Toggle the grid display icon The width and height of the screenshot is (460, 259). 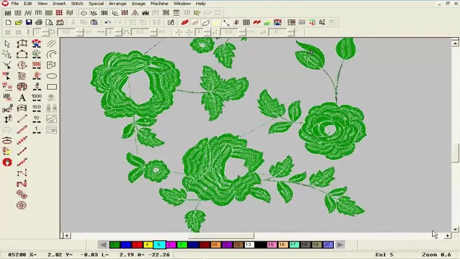(x=246, y=22)
